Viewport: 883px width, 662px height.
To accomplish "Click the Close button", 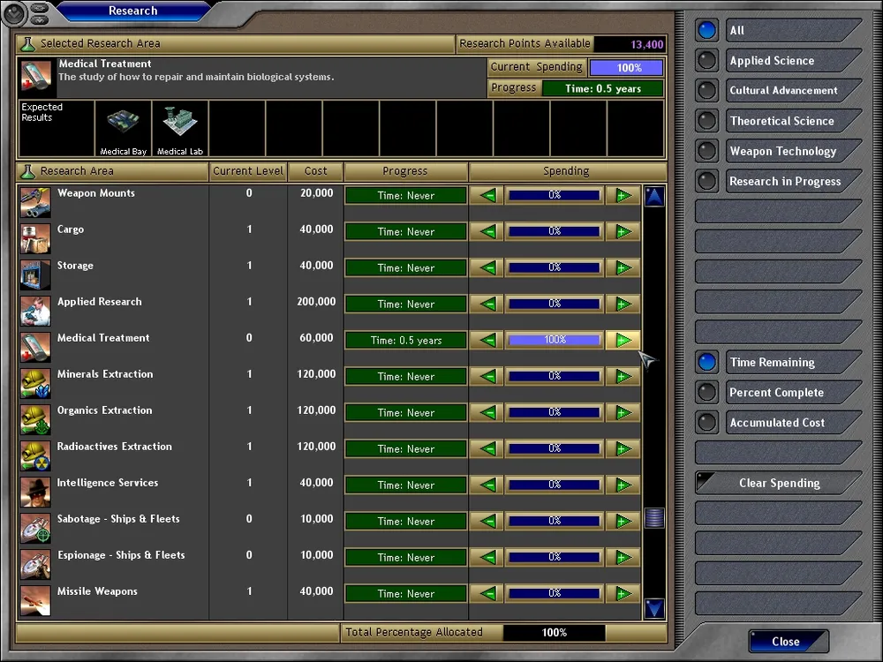I will tap(785, 642).
